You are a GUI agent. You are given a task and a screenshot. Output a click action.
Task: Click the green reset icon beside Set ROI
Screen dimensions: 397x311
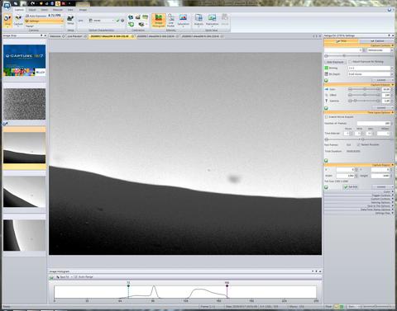pos(326,187)
